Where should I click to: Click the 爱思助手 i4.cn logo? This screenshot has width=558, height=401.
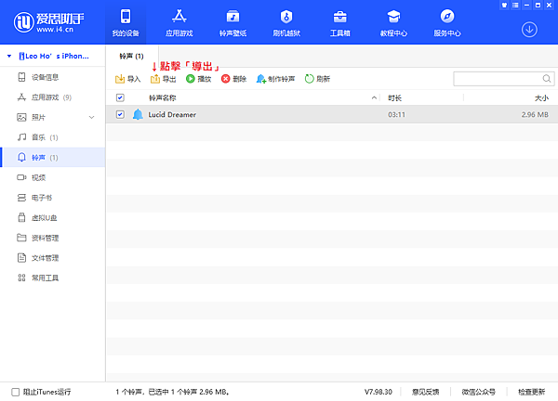tap(48, 22)
